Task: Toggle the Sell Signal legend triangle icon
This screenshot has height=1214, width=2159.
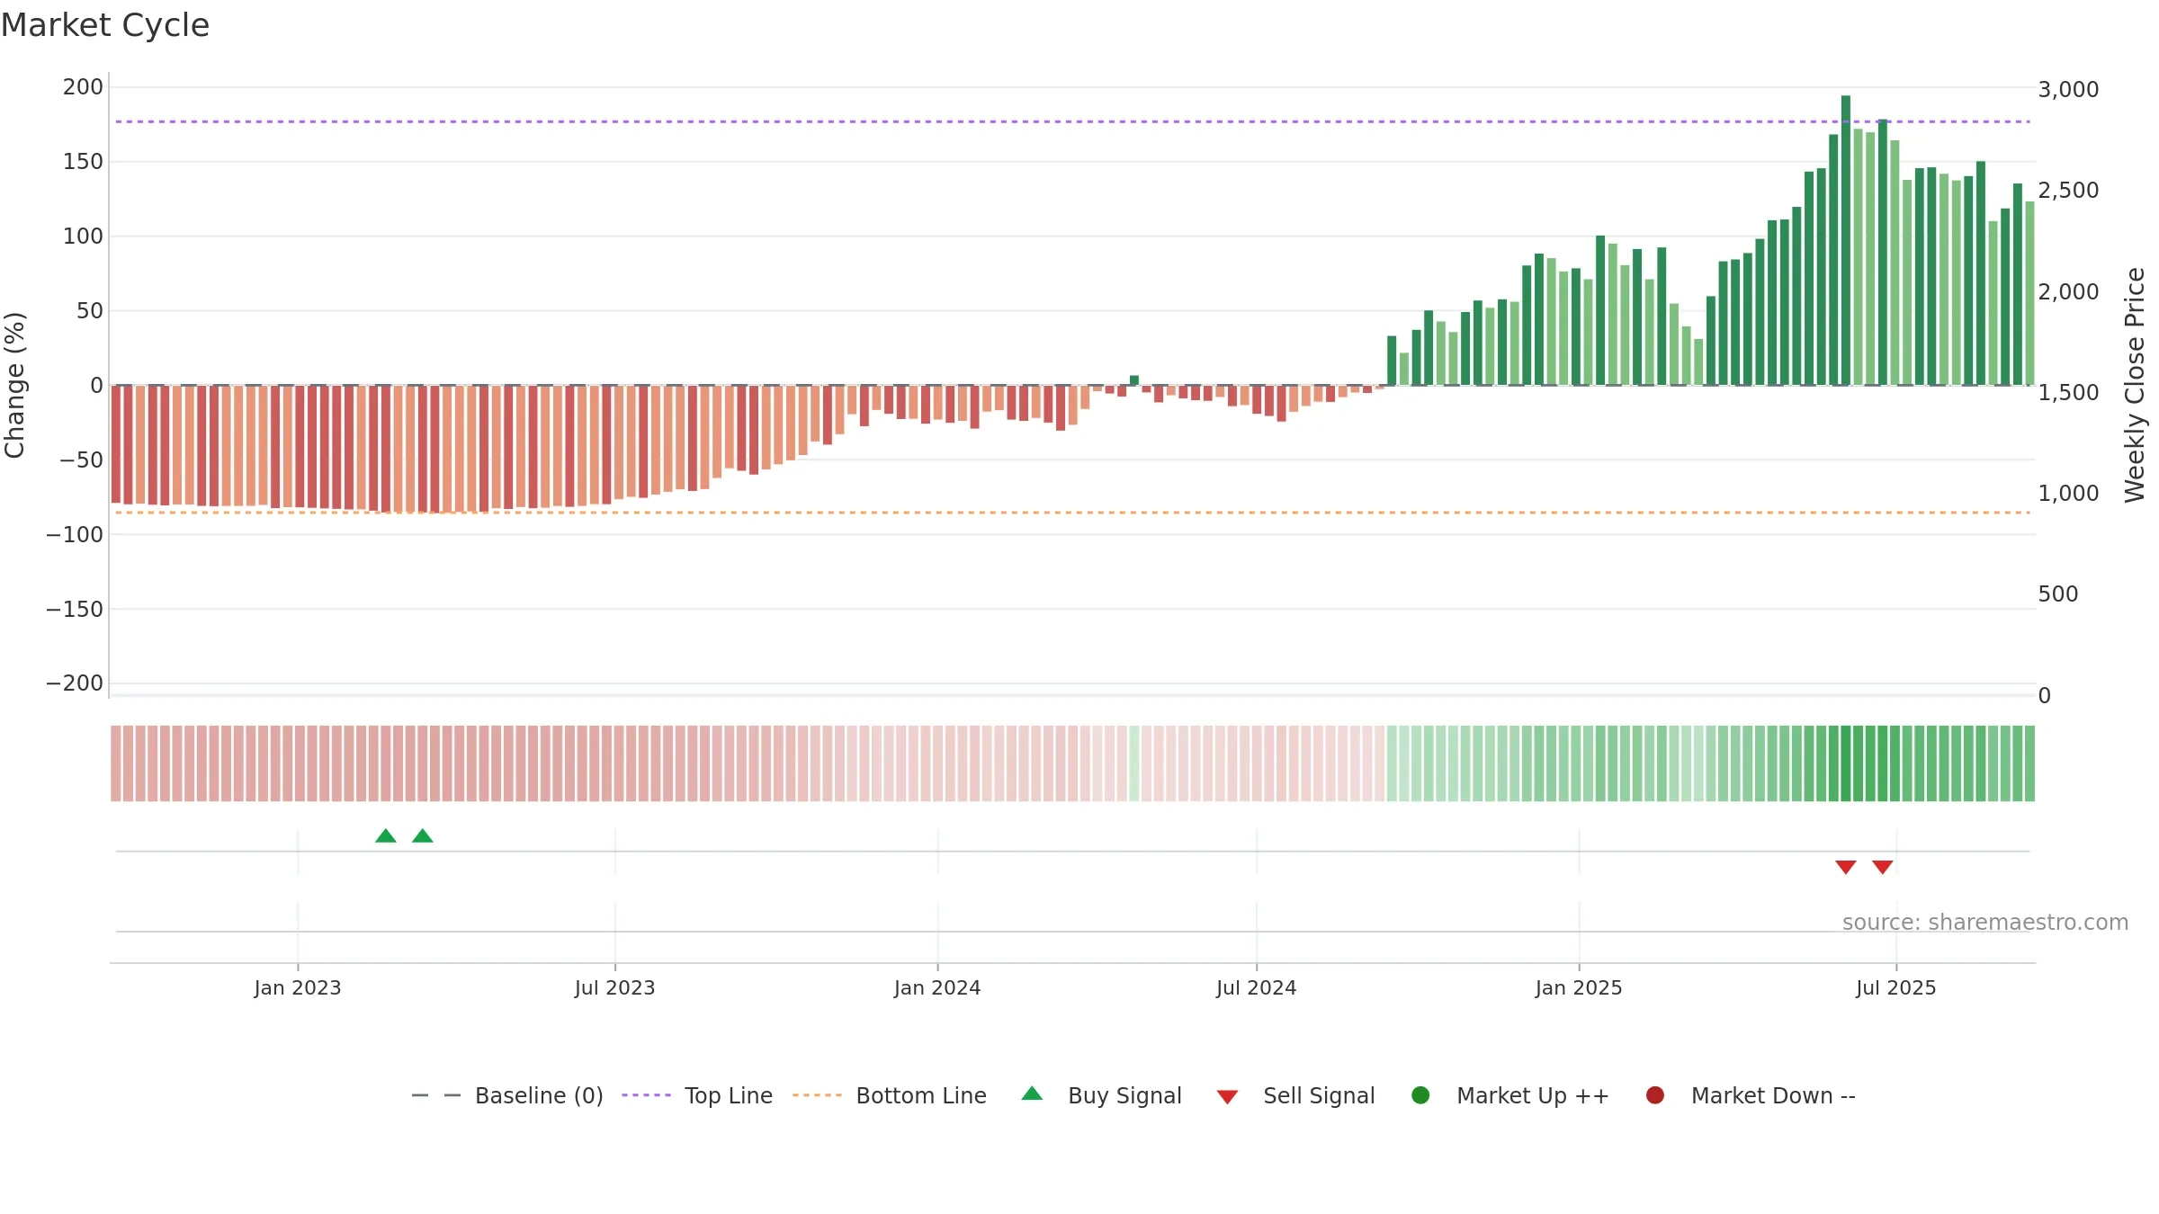Action: [1228, 1097]
